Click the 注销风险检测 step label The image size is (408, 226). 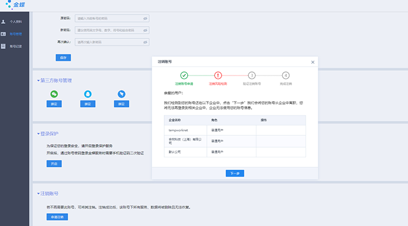[218, 84]
